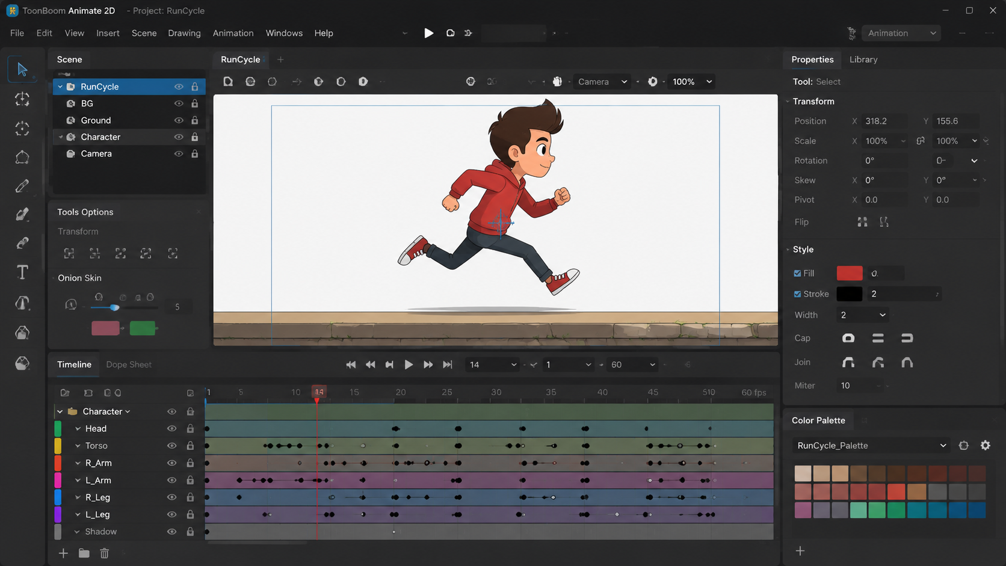The height and width of the screenshot is (566, 1006).
Task: Switch to the Library tab
Action: pos(863,60)
